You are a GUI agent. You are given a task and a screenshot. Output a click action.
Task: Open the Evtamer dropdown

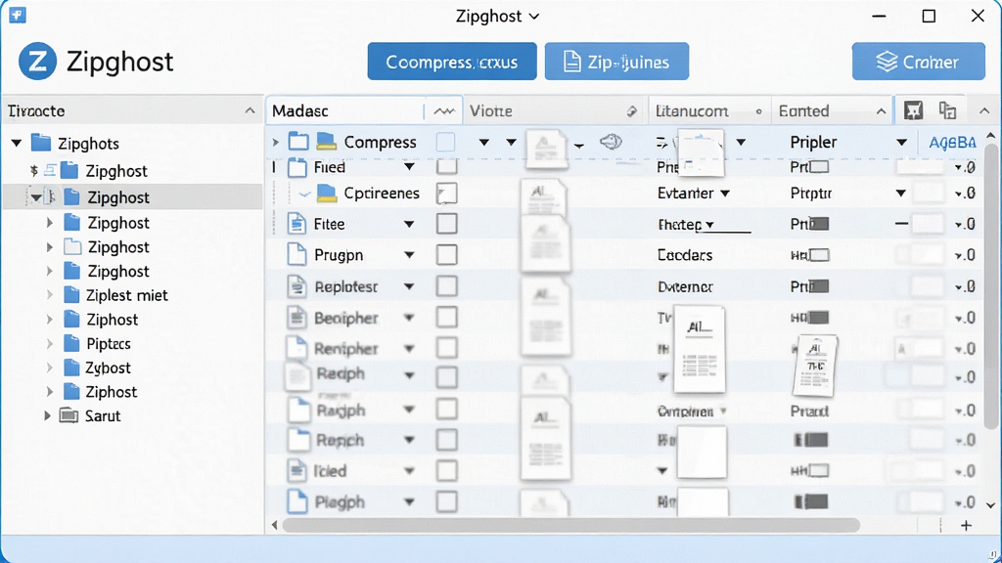[725, 194]
